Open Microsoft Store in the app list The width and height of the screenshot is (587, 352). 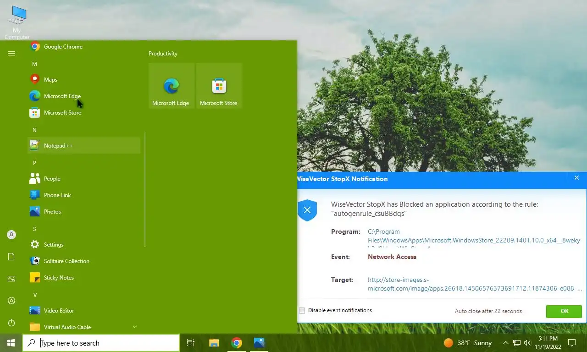click(x=84, y=113)
